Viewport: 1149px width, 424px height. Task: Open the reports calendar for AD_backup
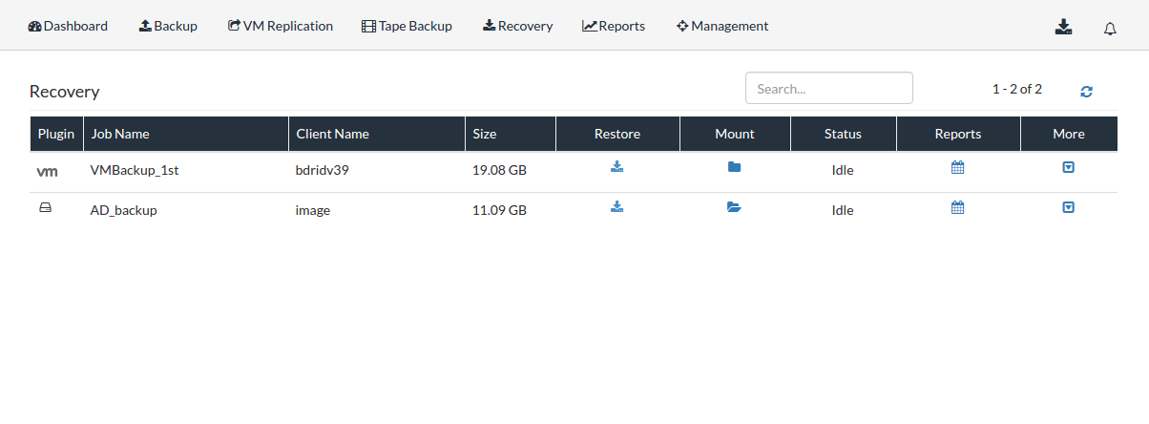pos(958,207)
